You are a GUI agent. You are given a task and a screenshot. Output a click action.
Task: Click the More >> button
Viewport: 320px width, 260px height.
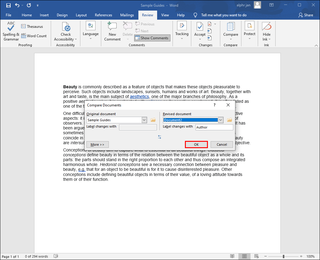click(97, 145)
